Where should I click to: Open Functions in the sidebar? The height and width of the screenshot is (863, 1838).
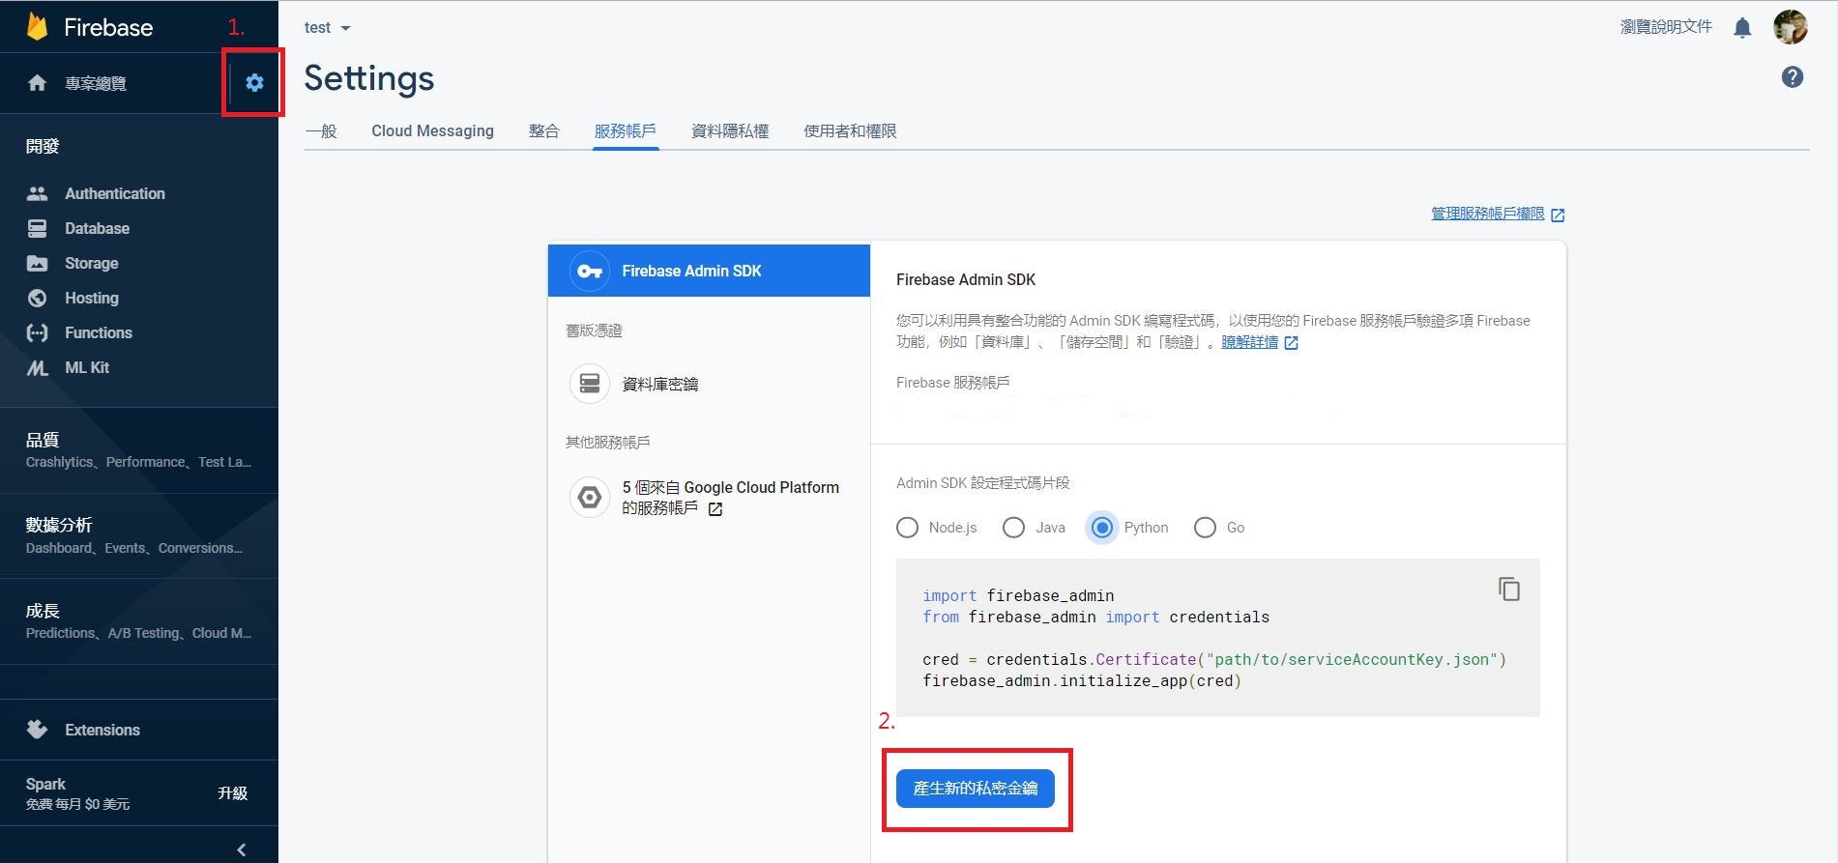pos(98,332)
